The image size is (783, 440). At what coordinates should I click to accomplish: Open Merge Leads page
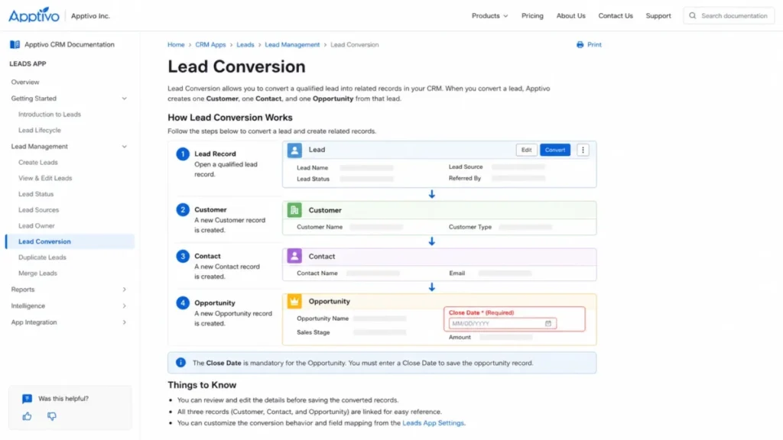pos(37,273)
